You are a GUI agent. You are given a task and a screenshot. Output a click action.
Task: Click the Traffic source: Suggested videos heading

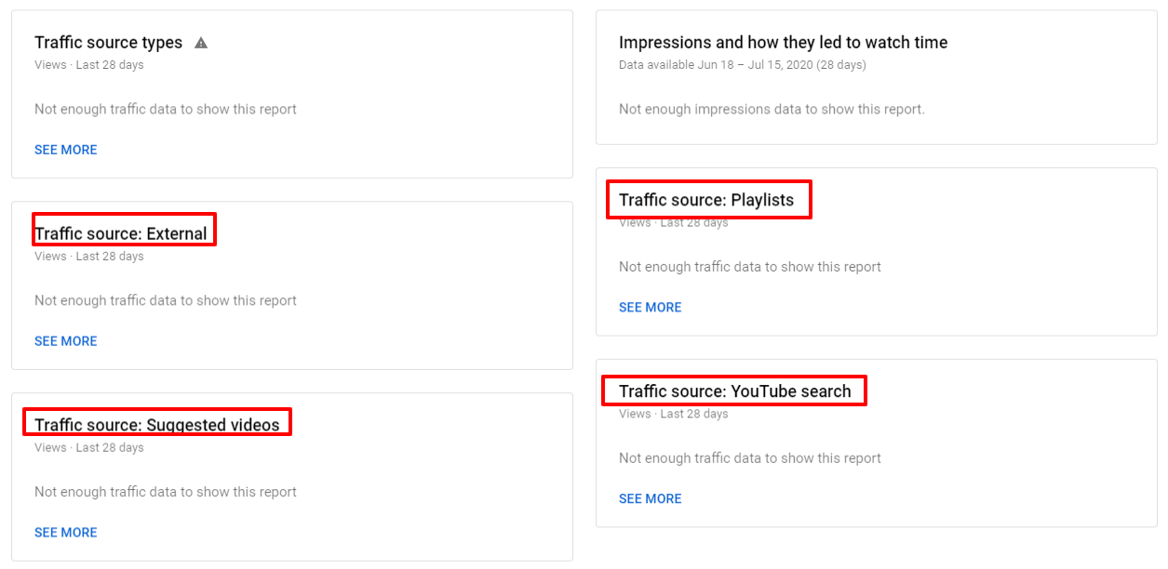click(157, 425)
